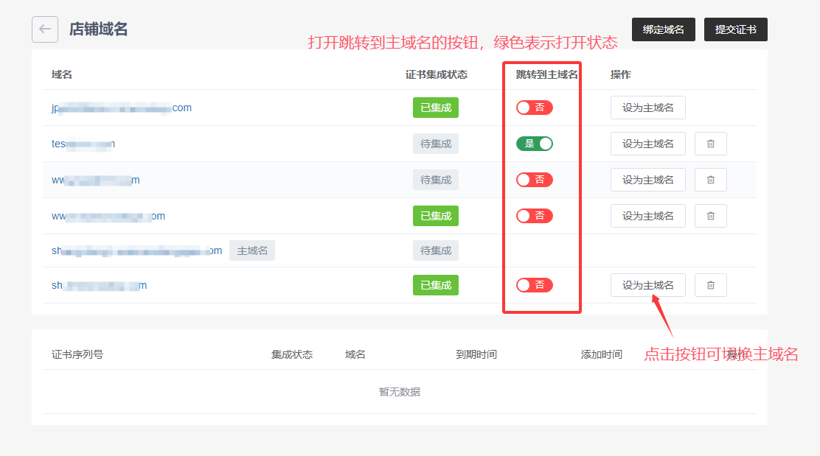Turn off the green 是 toggle for "tes" domain
Screen dimensions: 820x456
[535, 144]
